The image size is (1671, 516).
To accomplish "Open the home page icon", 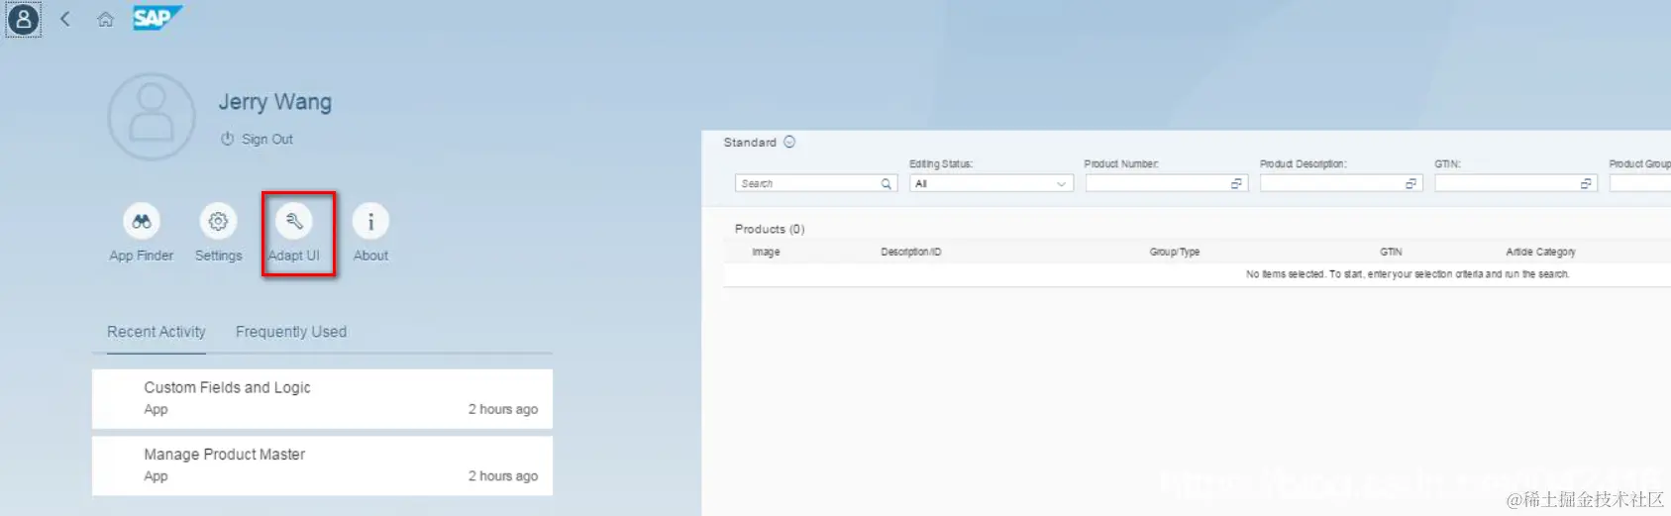I will click(x=105, y=19).
